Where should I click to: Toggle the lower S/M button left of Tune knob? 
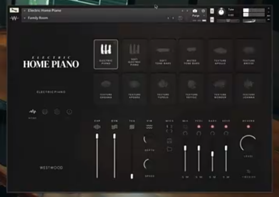click(212, 20)
